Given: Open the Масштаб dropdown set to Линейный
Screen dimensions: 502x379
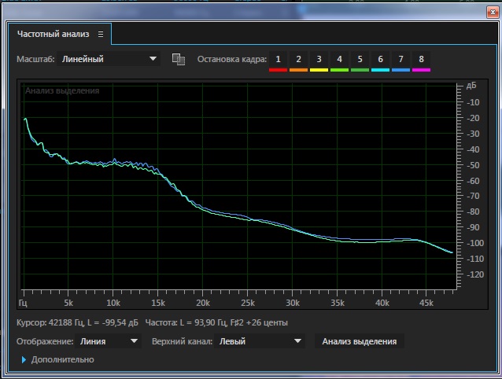Looking at the screenshot, I should [x=110, y=59].
